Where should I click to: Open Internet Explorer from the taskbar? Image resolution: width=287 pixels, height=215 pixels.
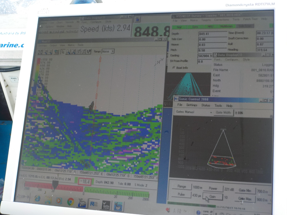pyautogui.click(x=37, y=199)
